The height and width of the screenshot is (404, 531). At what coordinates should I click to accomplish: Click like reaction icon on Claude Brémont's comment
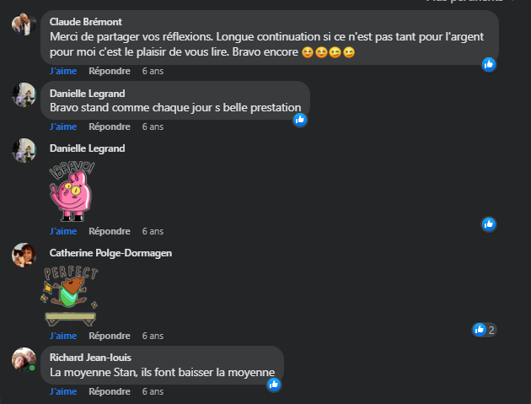[x=489, y=64]
